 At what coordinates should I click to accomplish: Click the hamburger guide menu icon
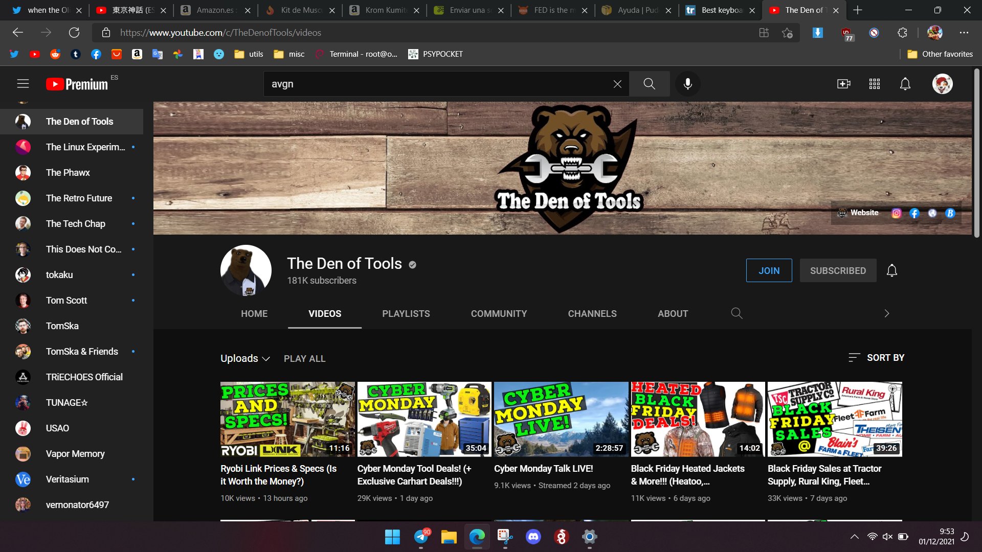coord(23,84)
